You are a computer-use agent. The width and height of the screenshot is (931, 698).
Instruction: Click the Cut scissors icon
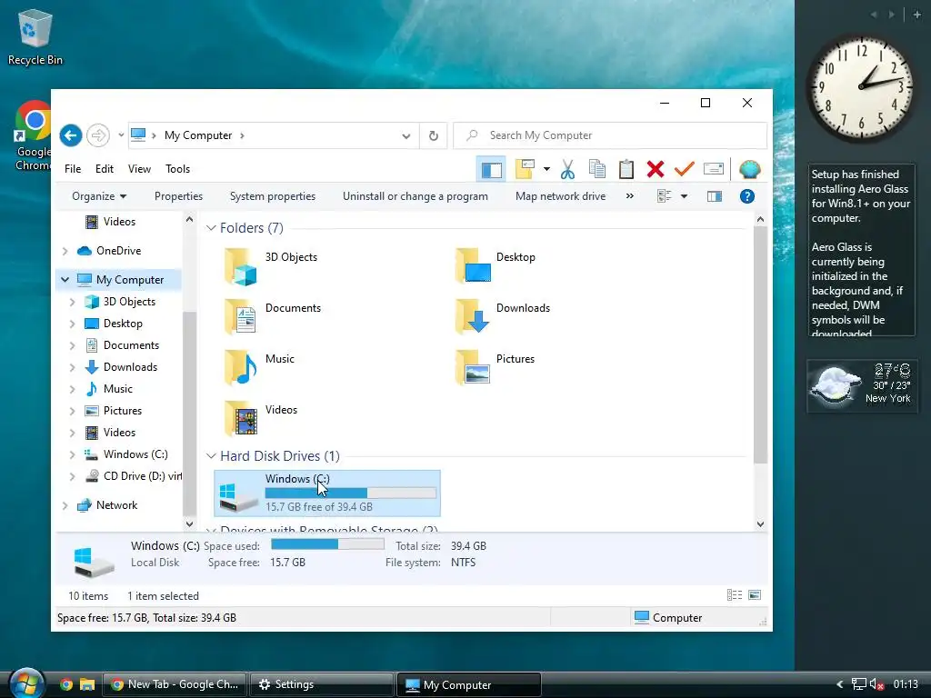[567, 169]
